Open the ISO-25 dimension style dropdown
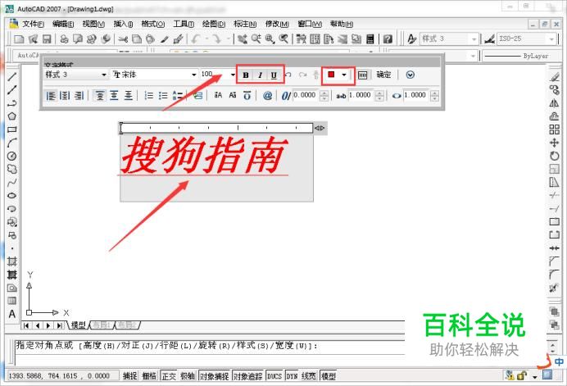This screenshot has height=386, width=567. 551,39
